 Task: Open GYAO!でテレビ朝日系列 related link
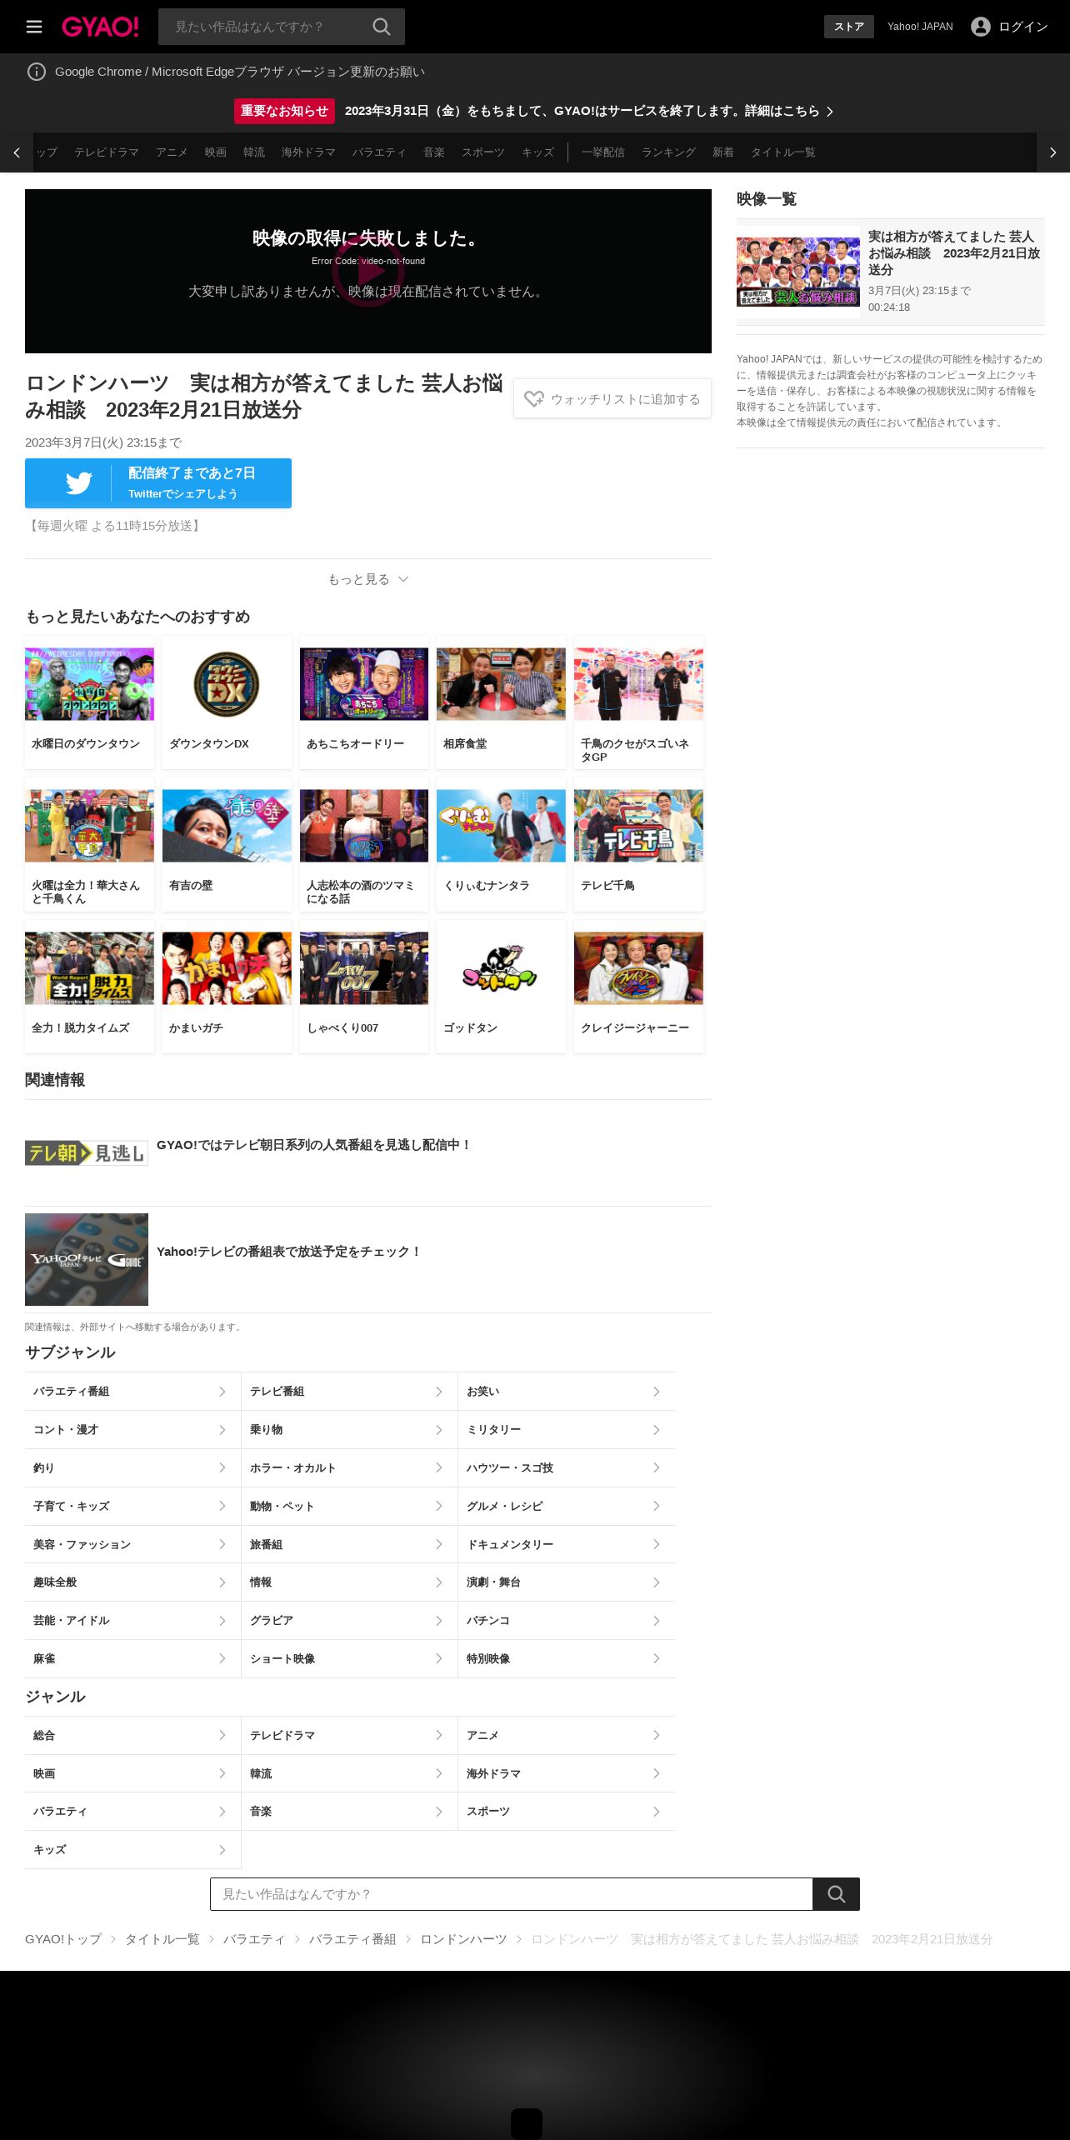313,1145
